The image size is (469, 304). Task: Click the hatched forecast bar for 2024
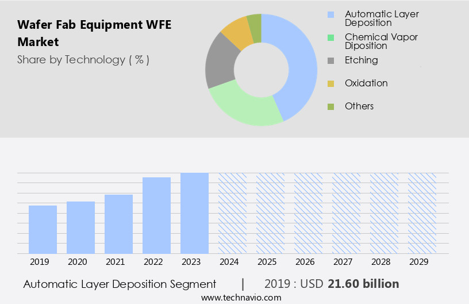[x=232, y=213]
